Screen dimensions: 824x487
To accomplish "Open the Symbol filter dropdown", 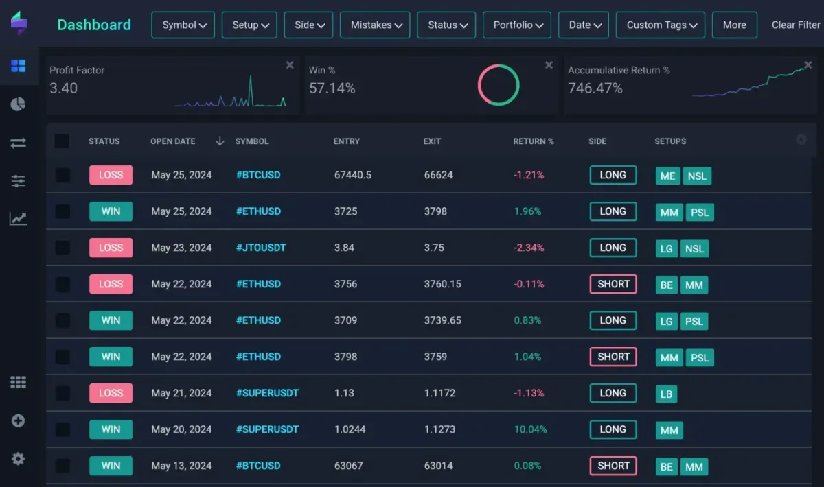I will pos(183,25).
